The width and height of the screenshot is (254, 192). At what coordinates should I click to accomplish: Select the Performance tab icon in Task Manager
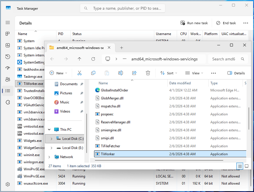pyautogui.click(x=8, y=45)
